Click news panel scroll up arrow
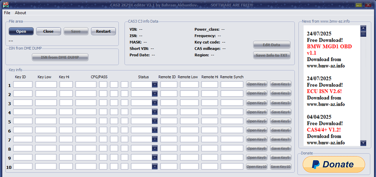Screen dimensions: 376x177 [x=363, y=28]
